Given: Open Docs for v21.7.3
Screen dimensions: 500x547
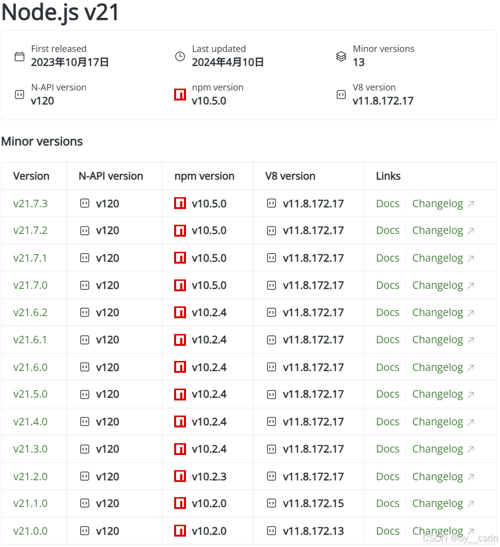Looking at the screenshot, I should click(388, 203).
